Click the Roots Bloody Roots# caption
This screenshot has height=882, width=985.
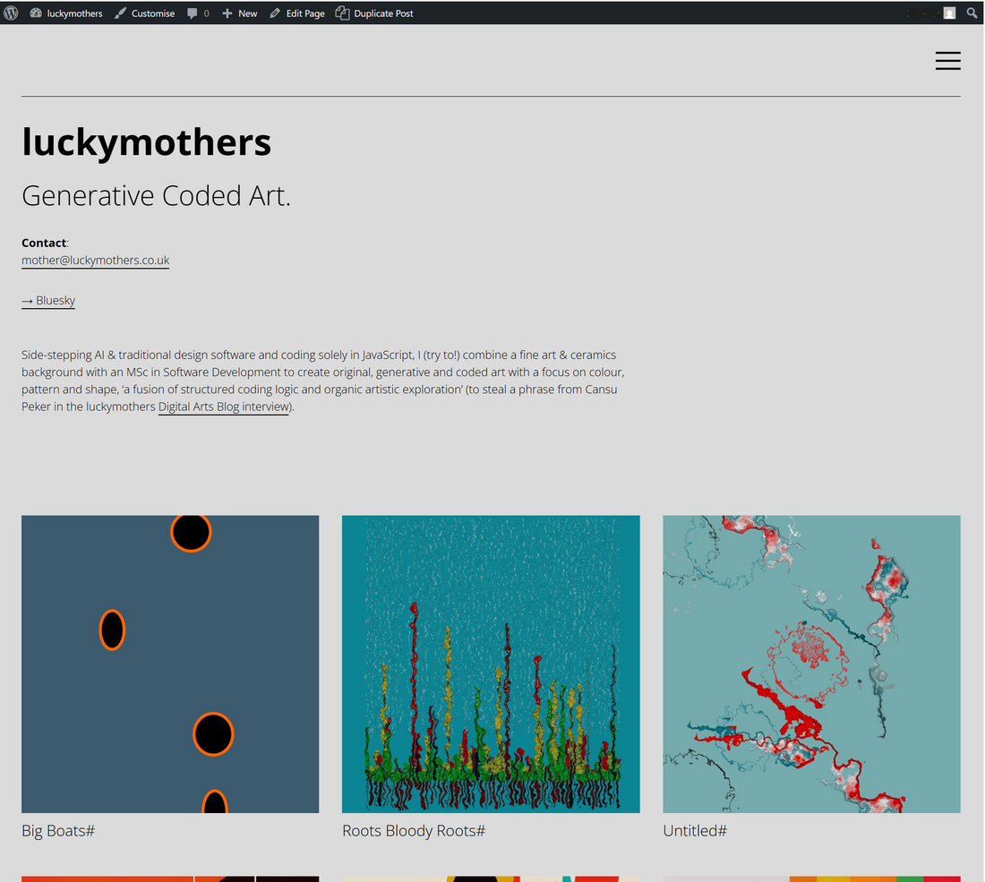pos(414,830)
